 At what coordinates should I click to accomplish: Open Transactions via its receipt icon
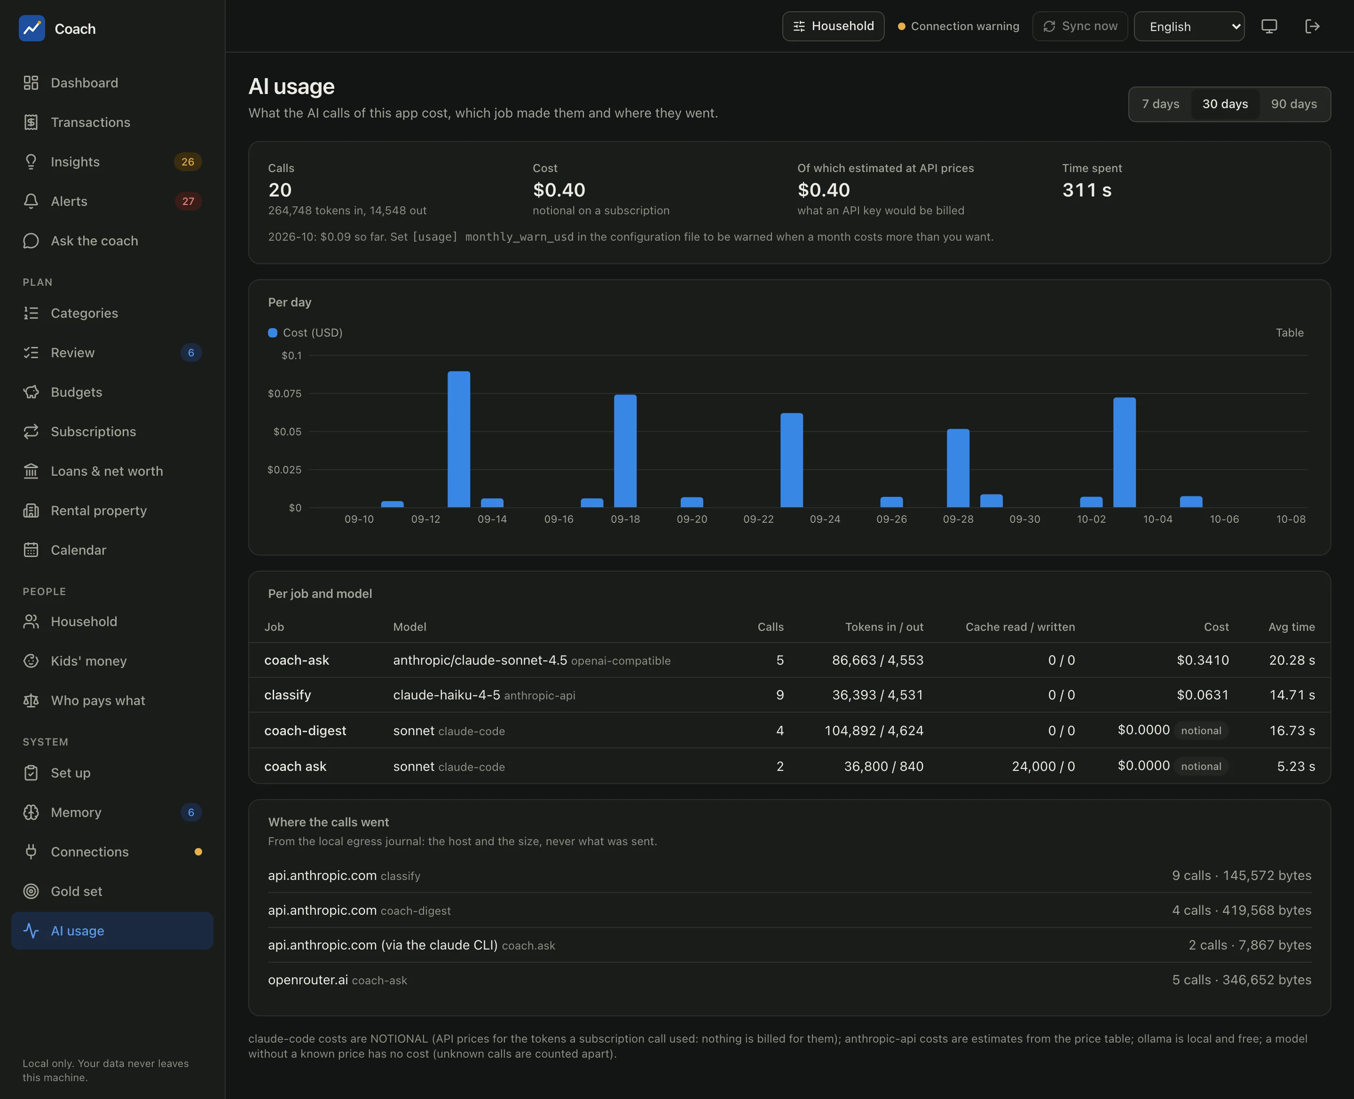(x=31, y=122)
